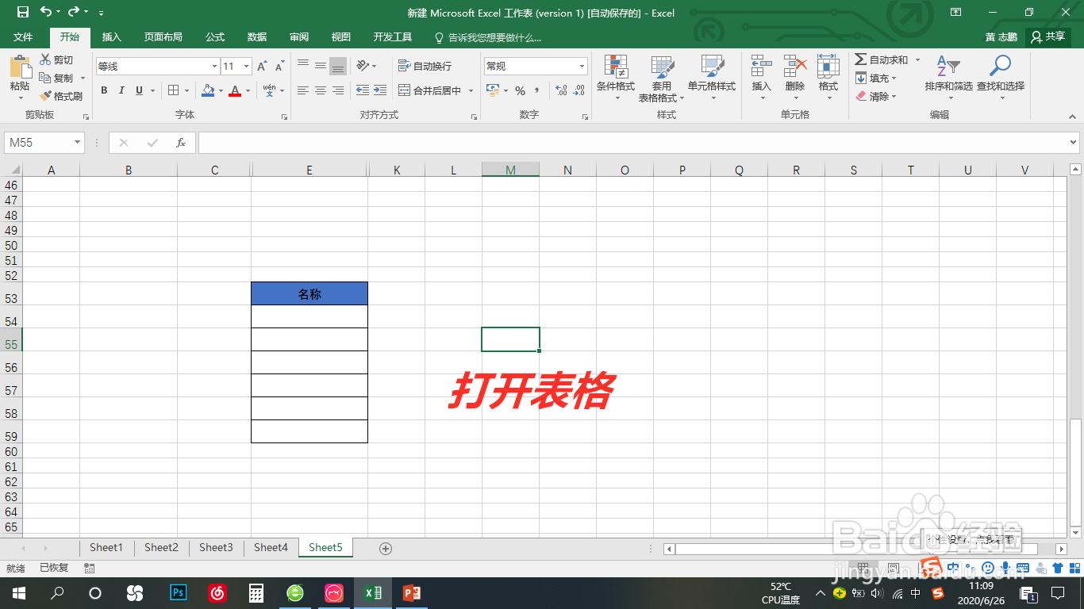Image resolution: width=1084 pixels, height=609 pixels.
Task: Toggle bold formatting
Action: pyautogui.click(x=103, y=90)
